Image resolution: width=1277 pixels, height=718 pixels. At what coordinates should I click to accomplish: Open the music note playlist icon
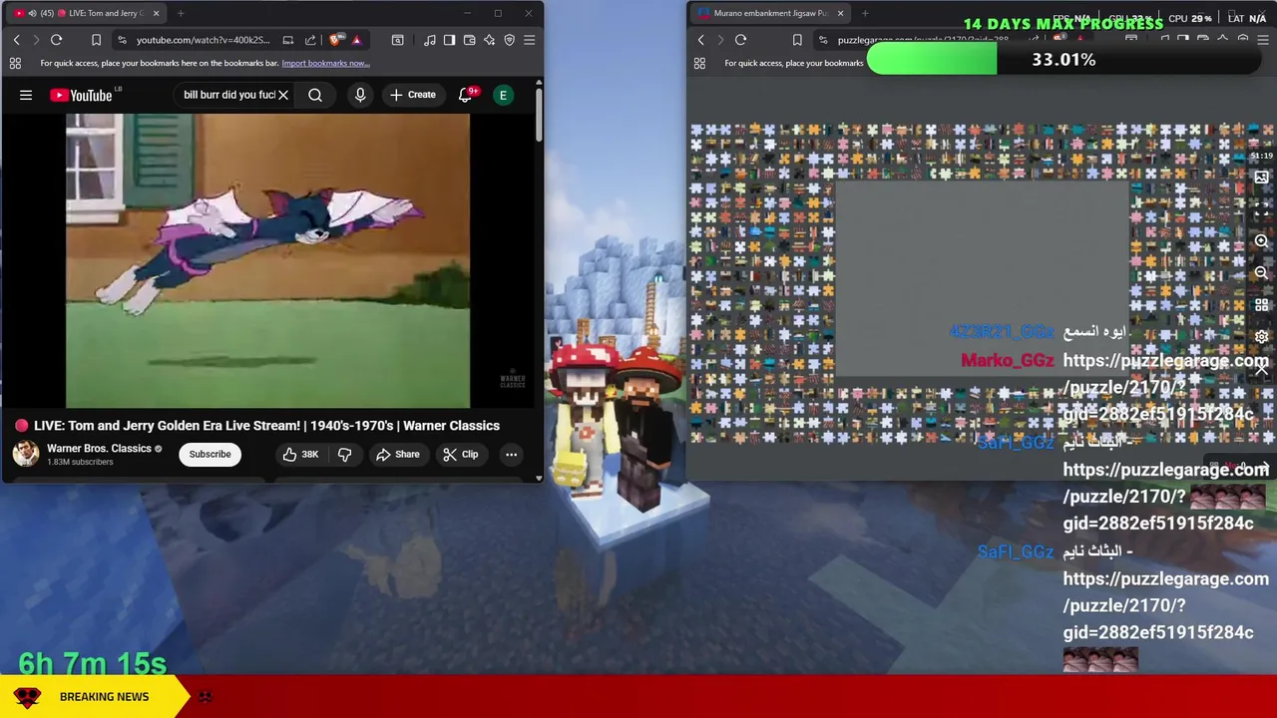pos(429,40)
